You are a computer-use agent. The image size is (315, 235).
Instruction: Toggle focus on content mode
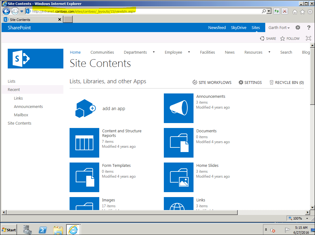pyautogui.click(x=308, y=38)
